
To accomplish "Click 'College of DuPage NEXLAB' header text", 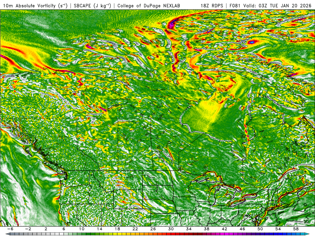I will pyautogui.click(x=149, y=6).
